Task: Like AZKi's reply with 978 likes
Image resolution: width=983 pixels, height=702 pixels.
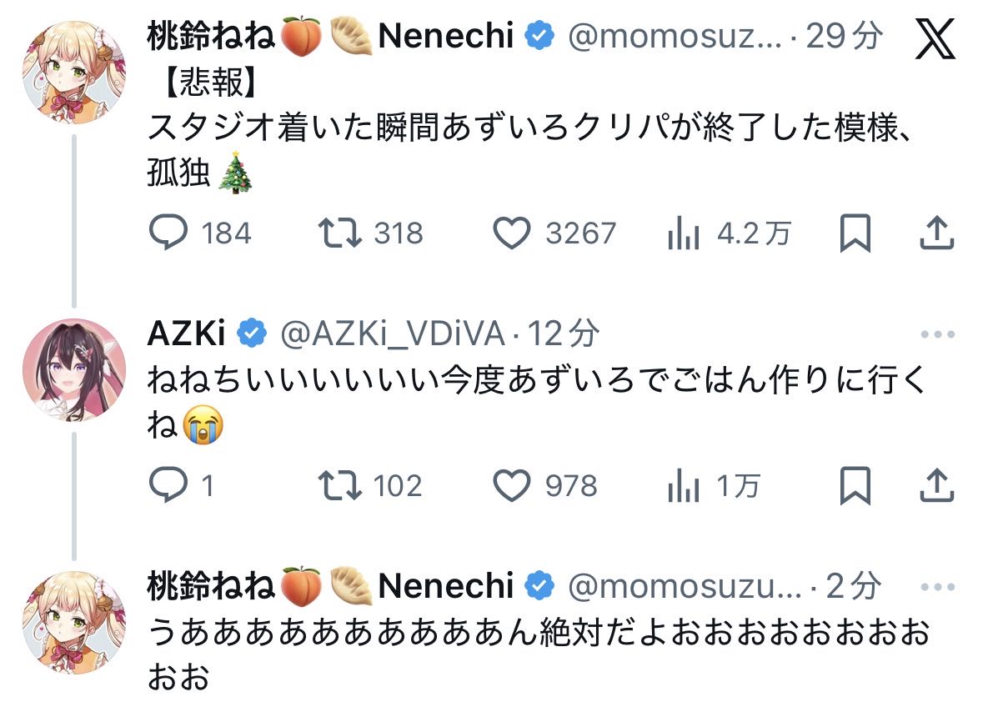Action: point(511,485)
